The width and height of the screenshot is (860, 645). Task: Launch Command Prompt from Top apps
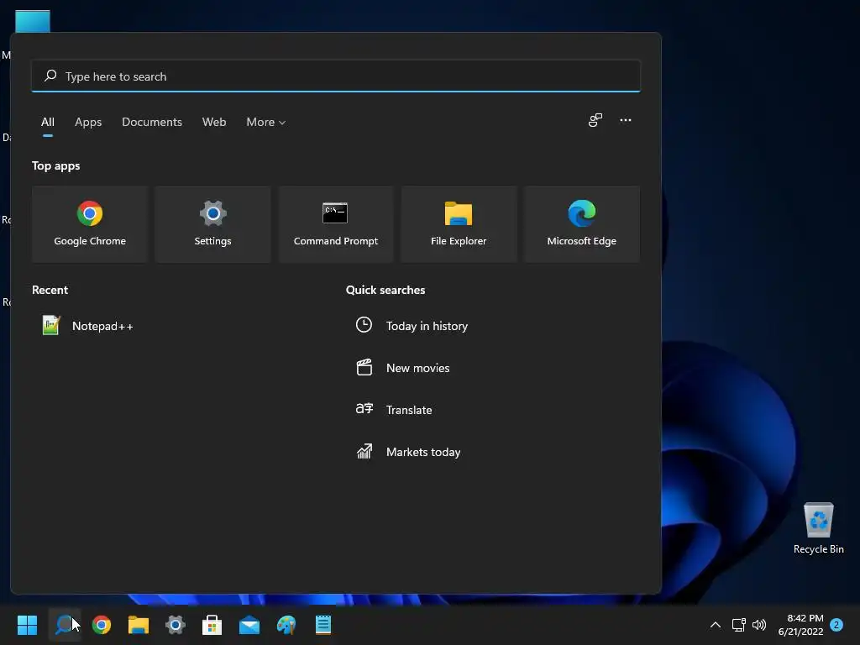[336, 223]
